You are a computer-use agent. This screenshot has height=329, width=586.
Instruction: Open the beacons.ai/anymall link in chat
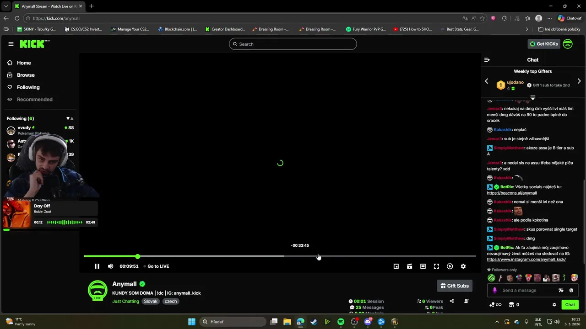[x=512, y=193]
